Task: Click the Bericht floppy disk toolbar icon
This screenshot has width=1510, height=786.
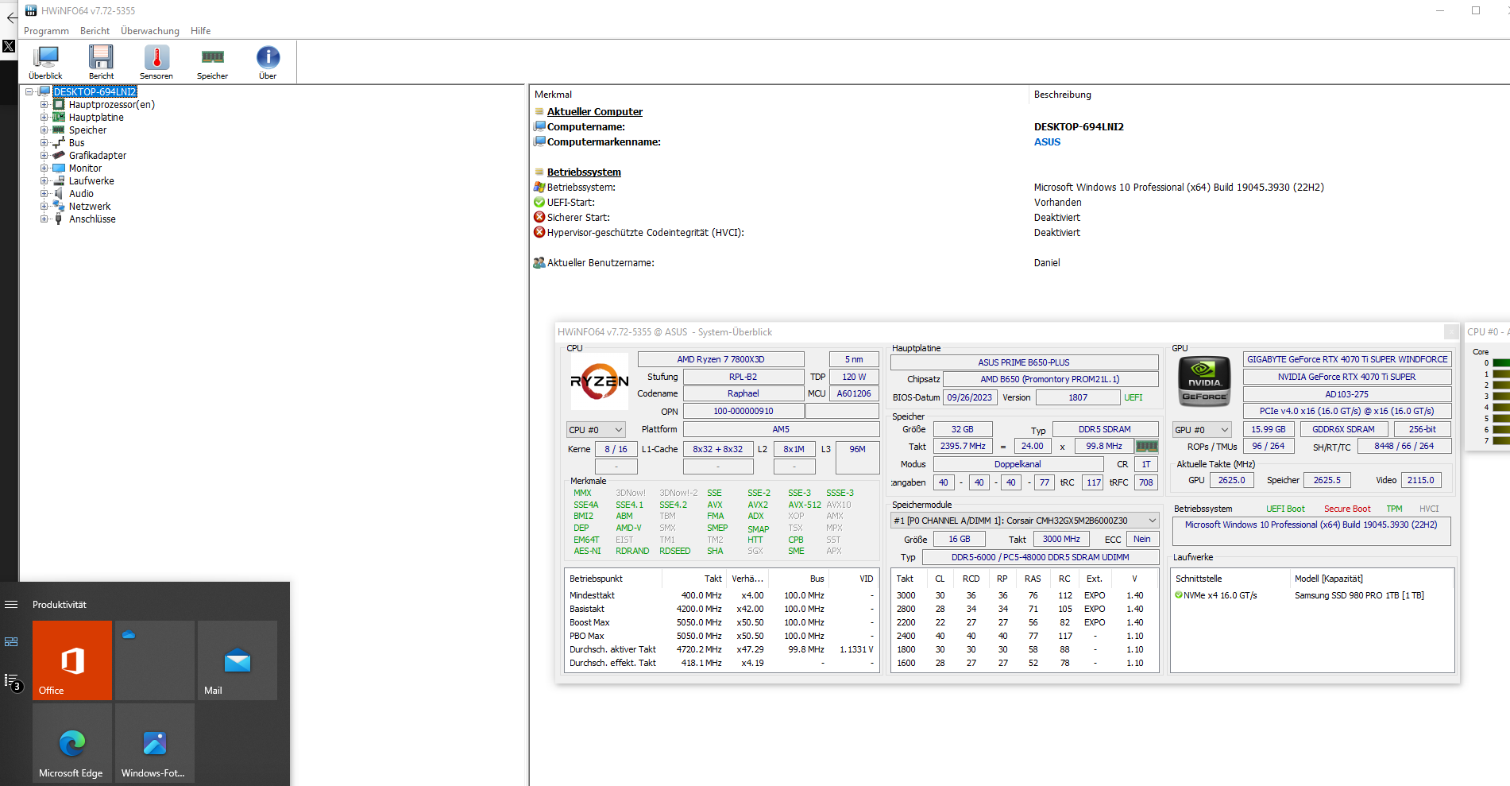Action: click(101, 62)
